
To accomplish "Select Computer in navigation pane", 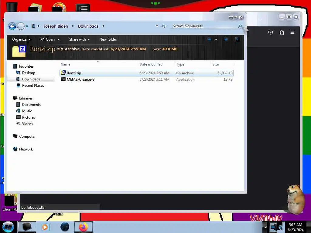I will 27,136.
